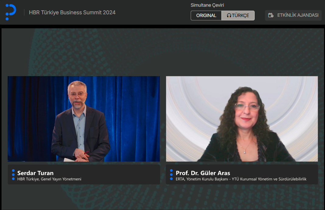Switch audio to TÜRKÇE translation
325x210 pixels.
click(x=238, y=16)
